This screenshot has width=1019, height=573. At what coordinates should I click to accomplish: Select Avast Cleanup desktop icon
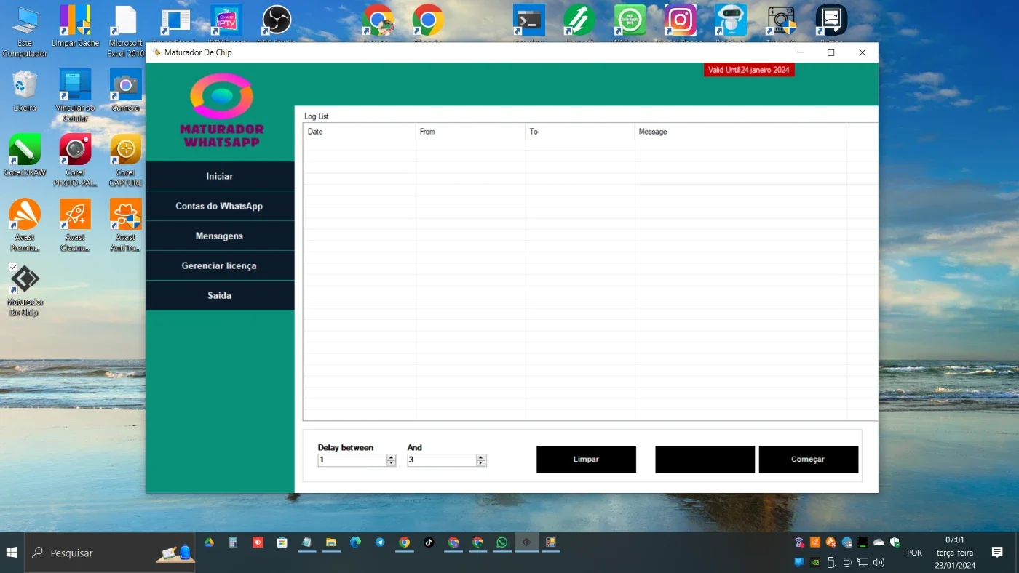click(x=75, y=225)
